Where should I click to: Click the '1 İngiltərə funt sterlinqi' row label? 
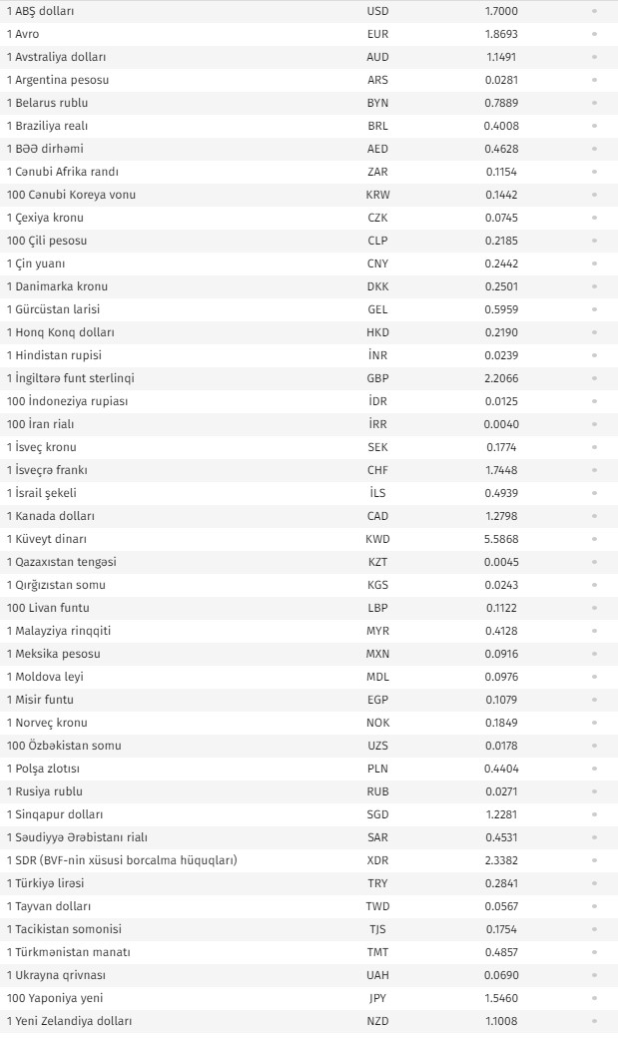tap(71, 378)
